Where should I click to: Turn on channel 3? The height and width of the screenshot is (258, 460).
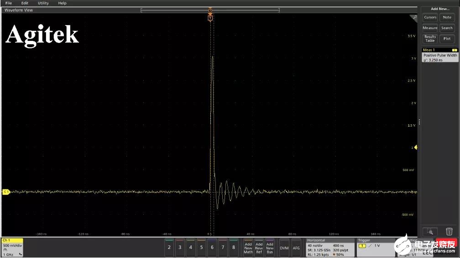pos(180,248)
